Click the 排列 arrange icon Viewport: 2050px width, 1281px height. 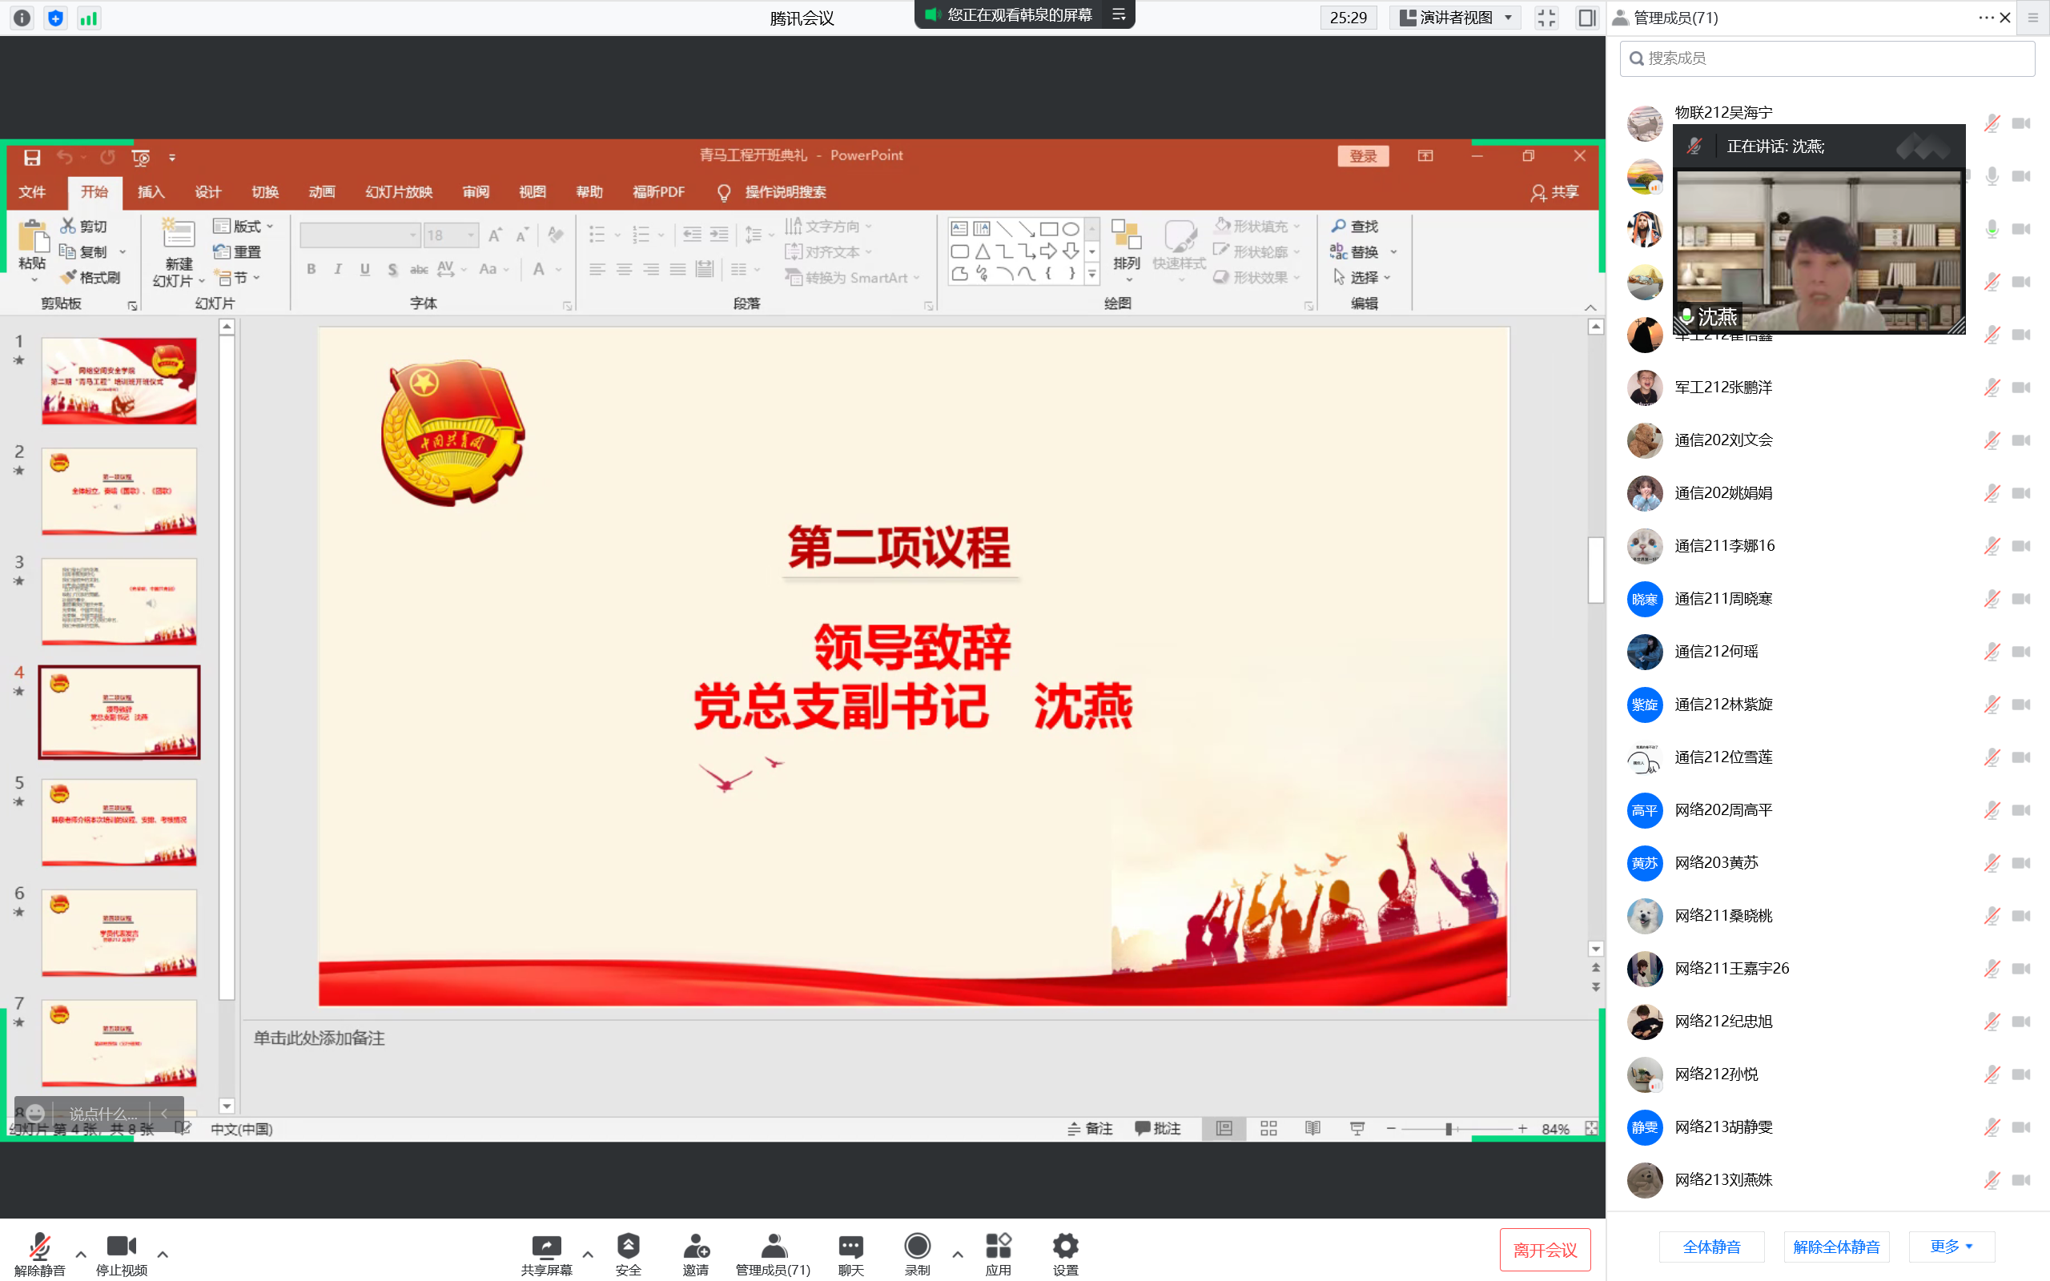1127,235
